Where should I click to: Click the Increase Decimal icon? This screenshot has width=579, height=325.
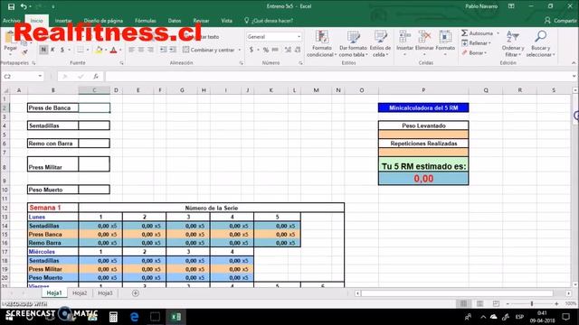pos(288,50)
